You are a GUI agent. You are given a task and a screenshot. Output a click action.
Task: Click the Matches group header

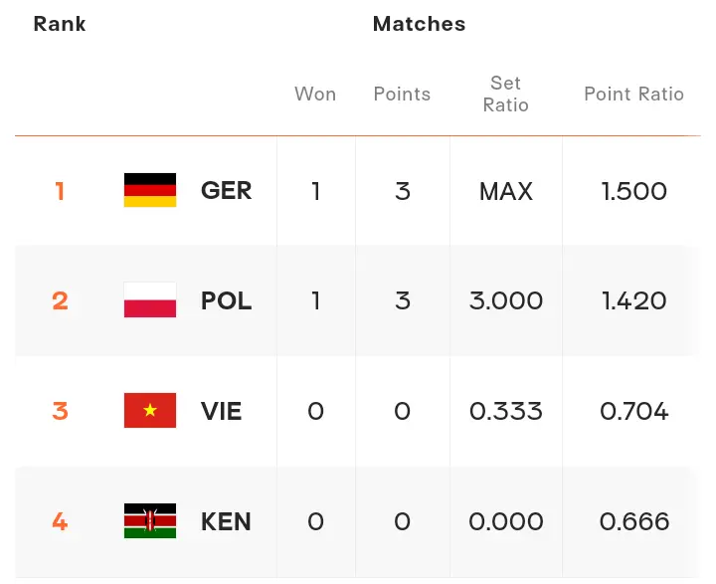click(419, 24)
